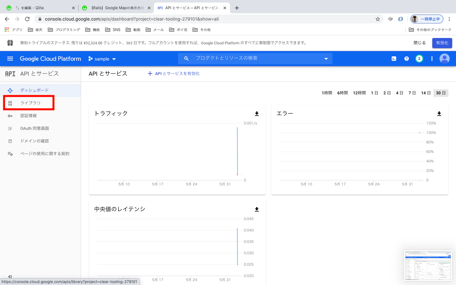Click the 有効化 button in trial banner
Screen dimensions: 456x285
442,43
